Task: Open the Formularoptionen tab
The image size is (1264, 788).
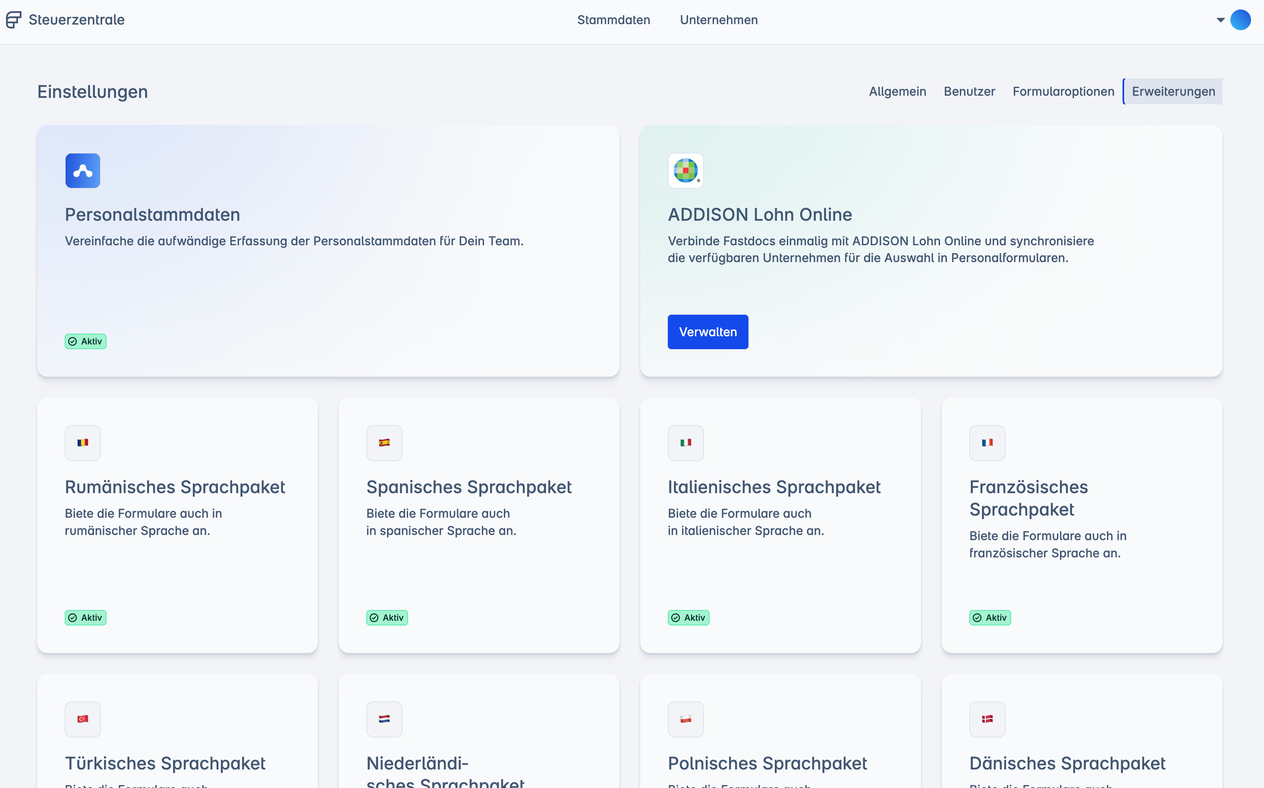Action: pos(1063,91)
